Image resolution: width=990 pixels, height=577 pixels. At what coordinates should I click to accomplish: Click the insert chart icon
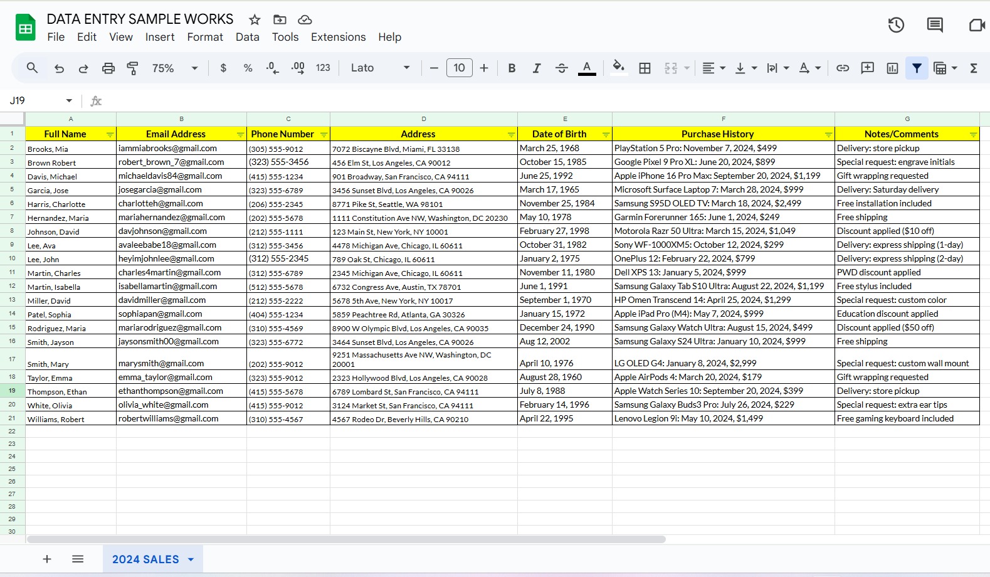pyautogui.click(x=892, y=68)
